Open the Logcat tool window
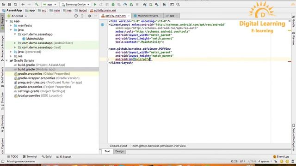 click(64, 157)
